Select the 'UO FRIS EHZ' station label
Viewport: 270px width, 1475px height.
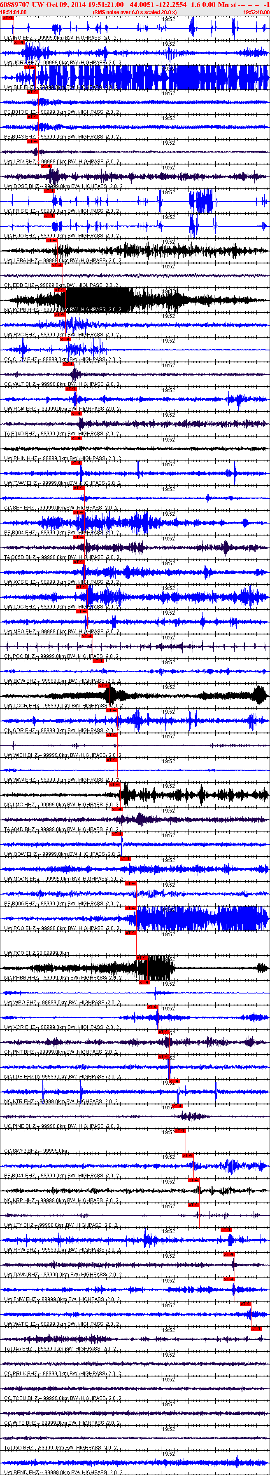pos(21,211)
